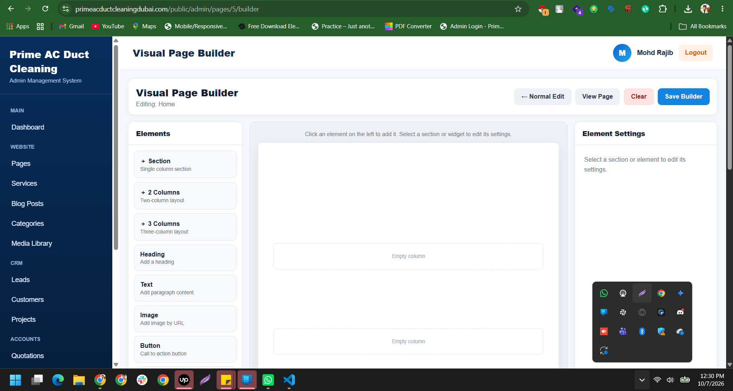Open the All Bookmarks folder

703,26
